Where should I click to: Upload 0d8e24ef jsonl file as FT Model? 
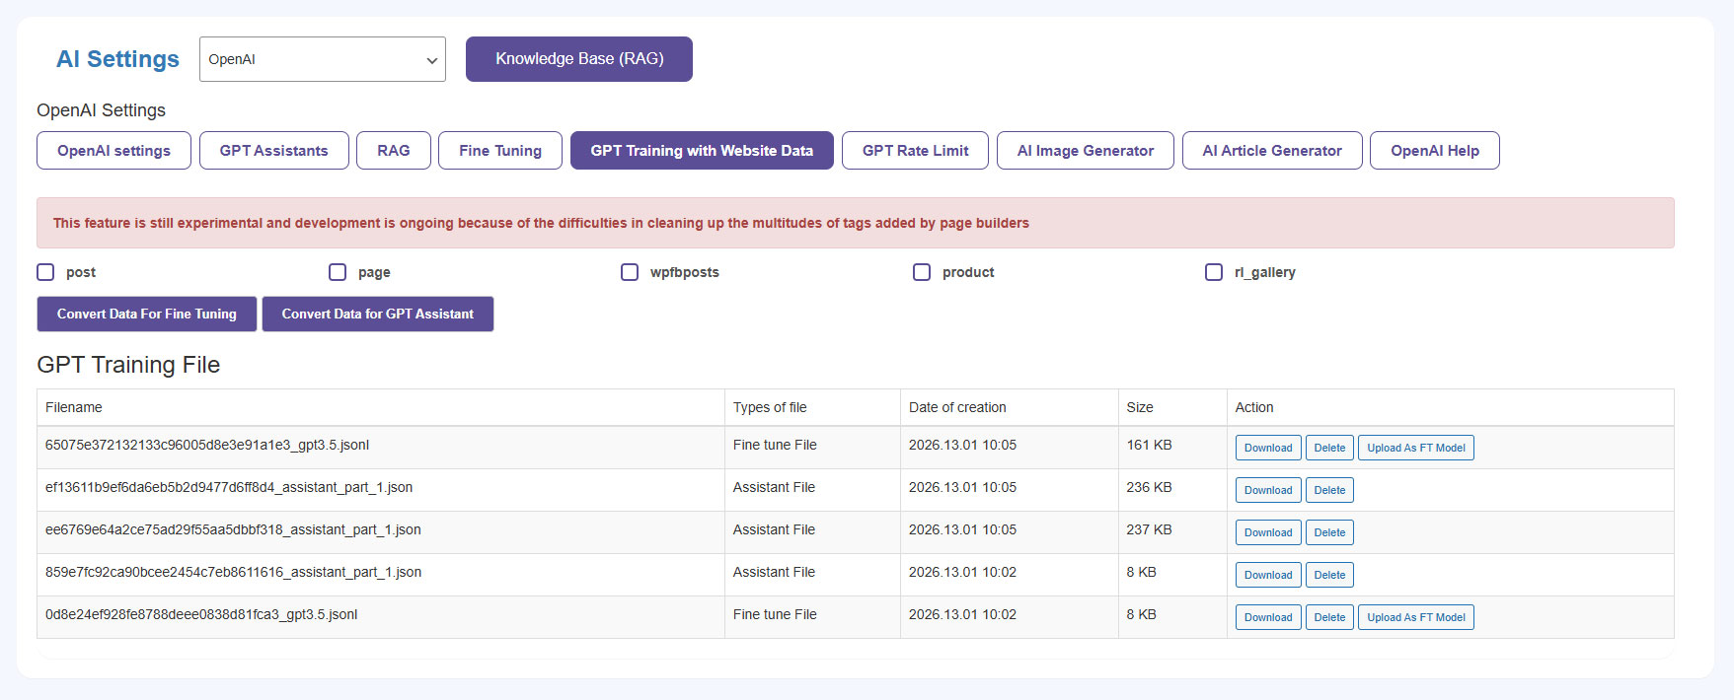(x=1415, y=617)
